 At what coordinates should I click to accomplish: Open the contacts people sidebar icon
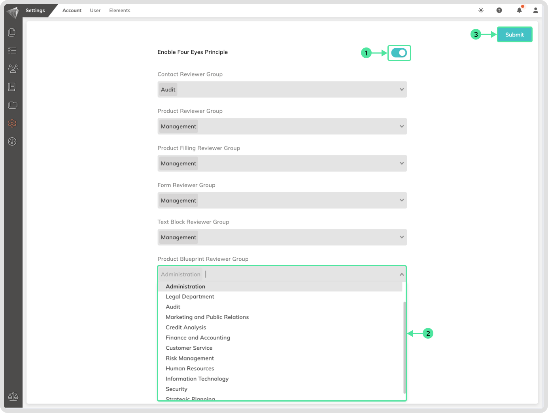[13, 69]
